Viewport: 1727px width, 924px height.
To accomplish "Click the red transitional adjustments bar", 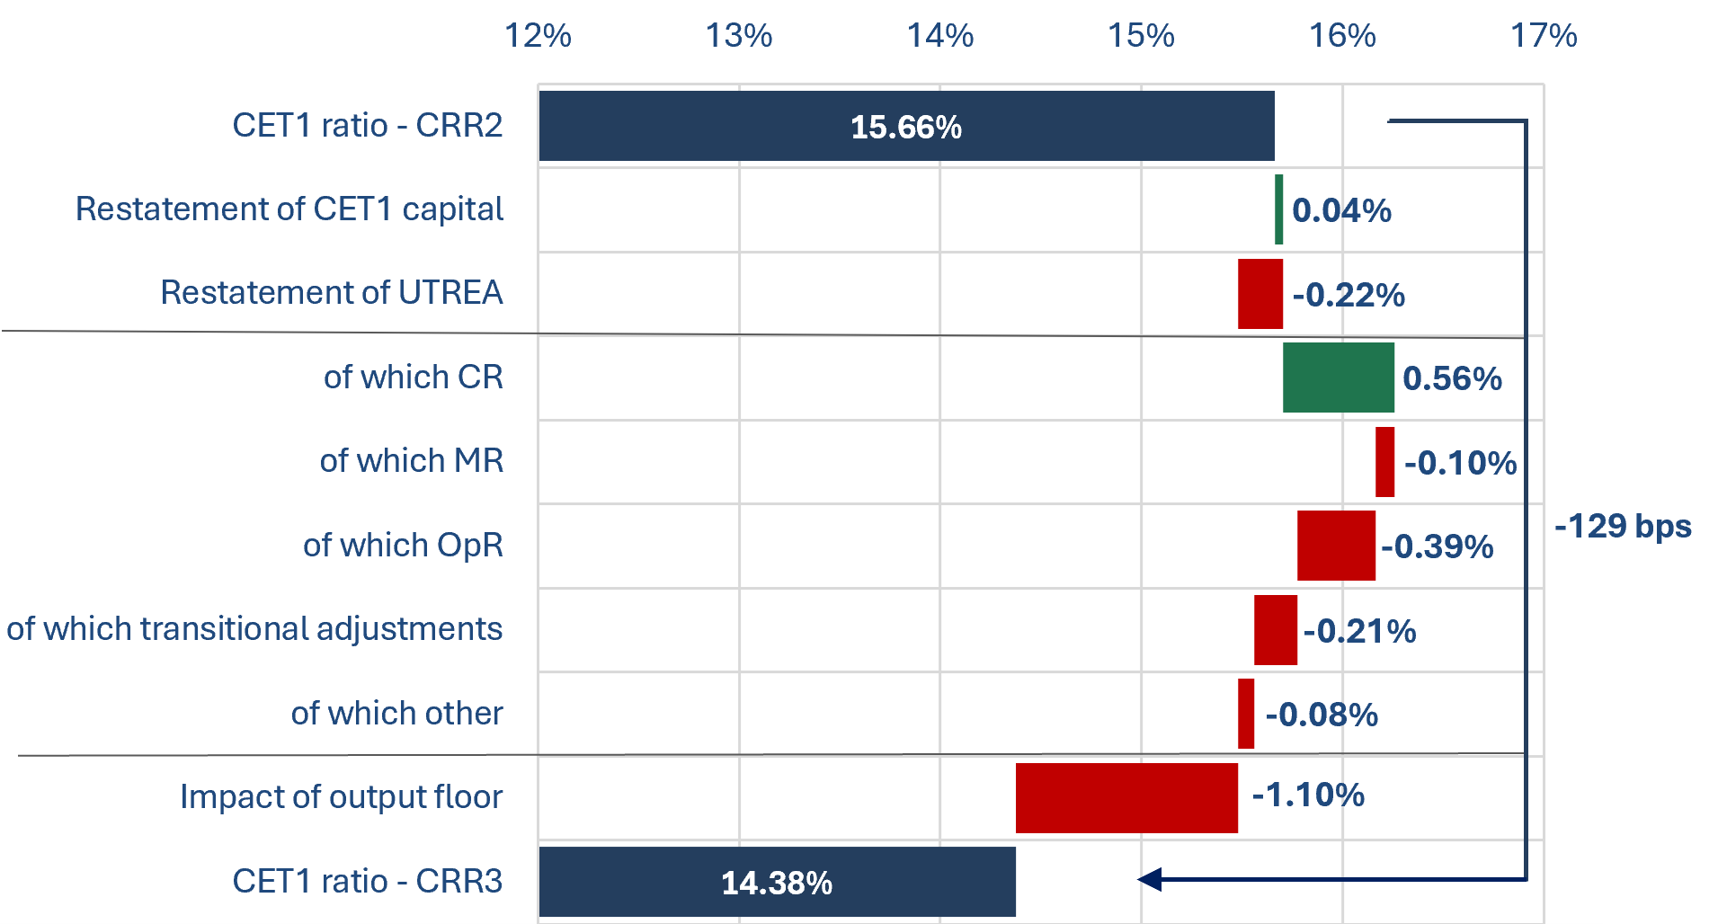I will [x=1275, y=630].
